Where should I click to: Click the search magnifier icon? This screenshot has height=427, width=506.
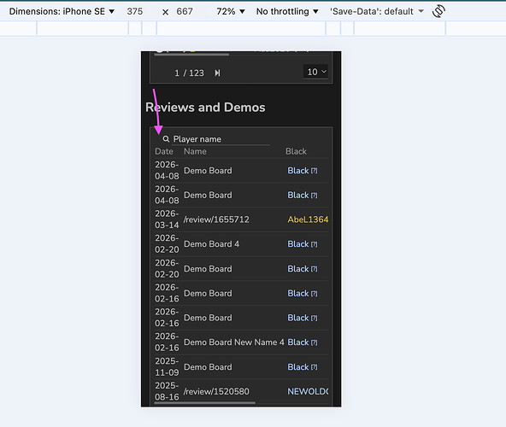click(166, 139)
